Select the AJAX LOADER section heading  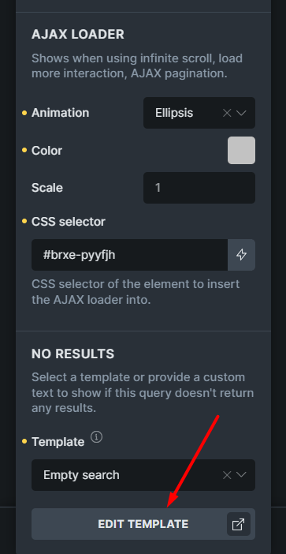[78, 35]
